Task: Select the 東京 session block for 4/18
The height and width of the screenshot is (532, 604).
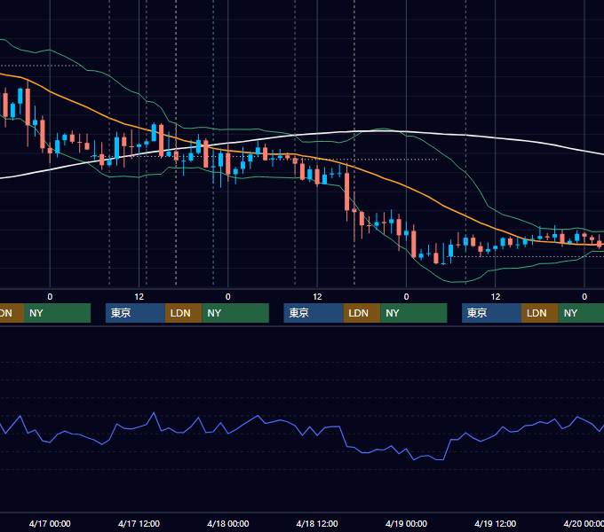Action: tap(314, 313)
